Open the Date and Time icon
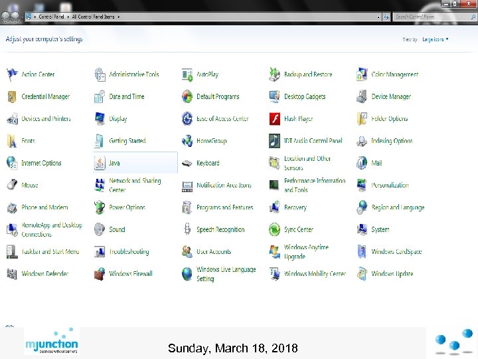The width and height of the screenshot is (478, 359). coord(100,97)
